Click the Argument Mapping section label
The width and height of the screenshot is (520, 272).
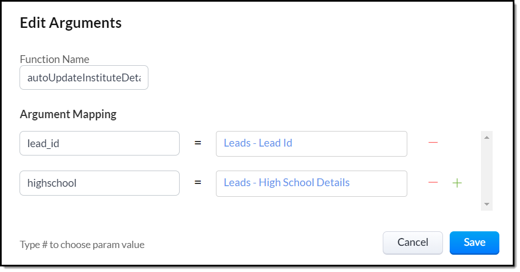(68, 114)
